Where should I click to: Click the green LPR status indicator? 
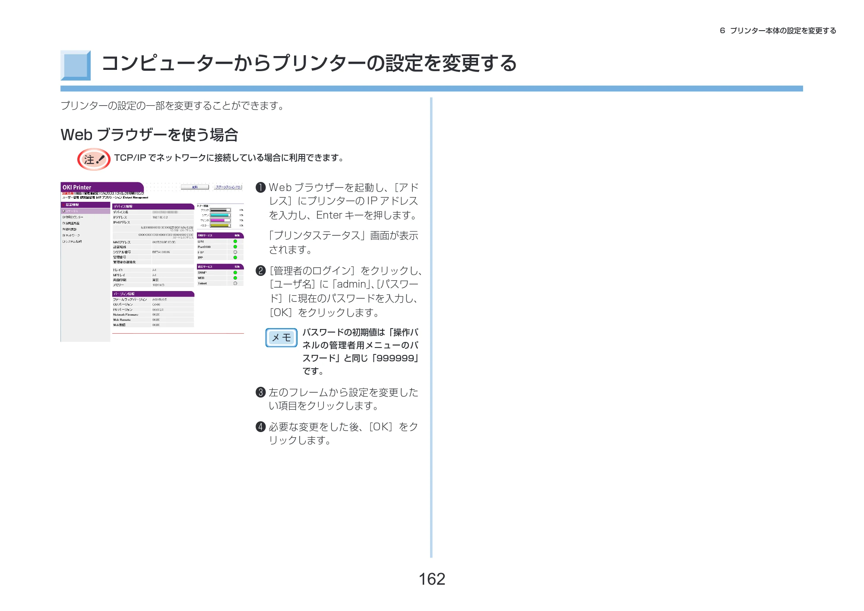[x=235, y=241]
